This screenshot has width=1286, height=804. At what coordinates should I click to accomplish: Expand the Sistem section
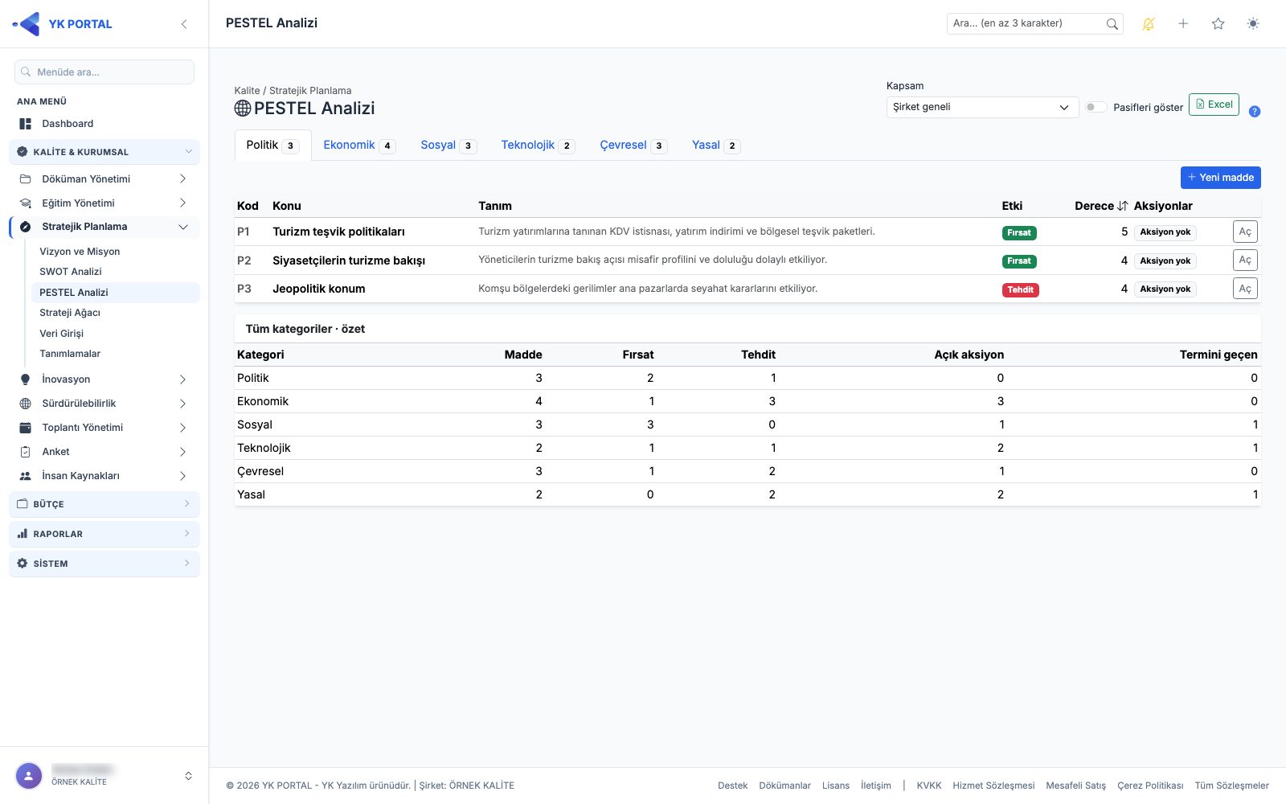point(104,564)
